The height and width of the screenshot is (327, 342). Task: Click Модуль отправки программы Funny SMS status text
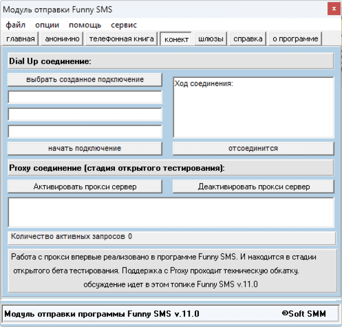click(102, 314)
